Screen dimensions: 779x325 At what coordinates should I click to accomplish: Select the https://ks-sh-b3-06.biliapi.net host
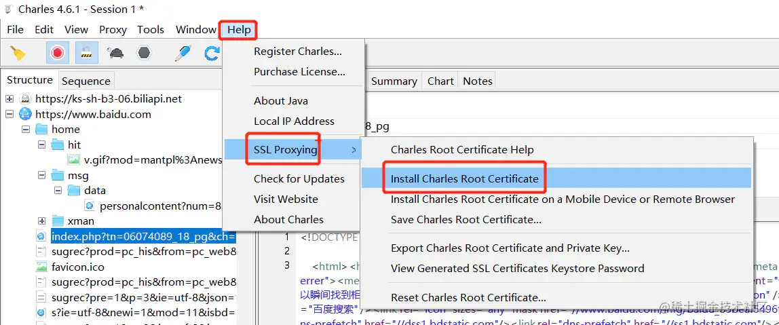[109, 99]
